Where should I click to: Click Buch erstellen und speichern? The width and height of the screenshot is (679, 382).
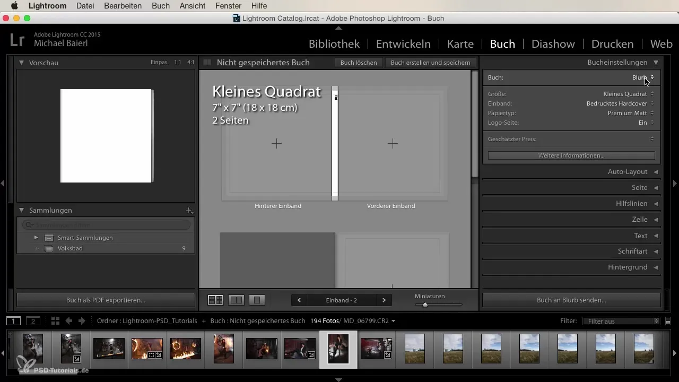(x=430, y=63)
